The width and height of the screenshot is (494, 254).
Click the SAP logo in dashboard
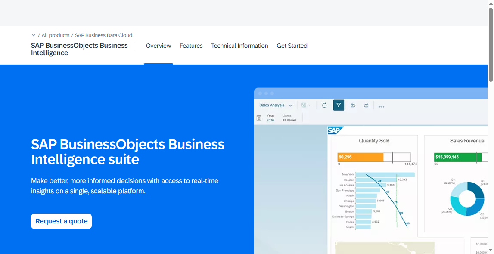pos(335,130)
